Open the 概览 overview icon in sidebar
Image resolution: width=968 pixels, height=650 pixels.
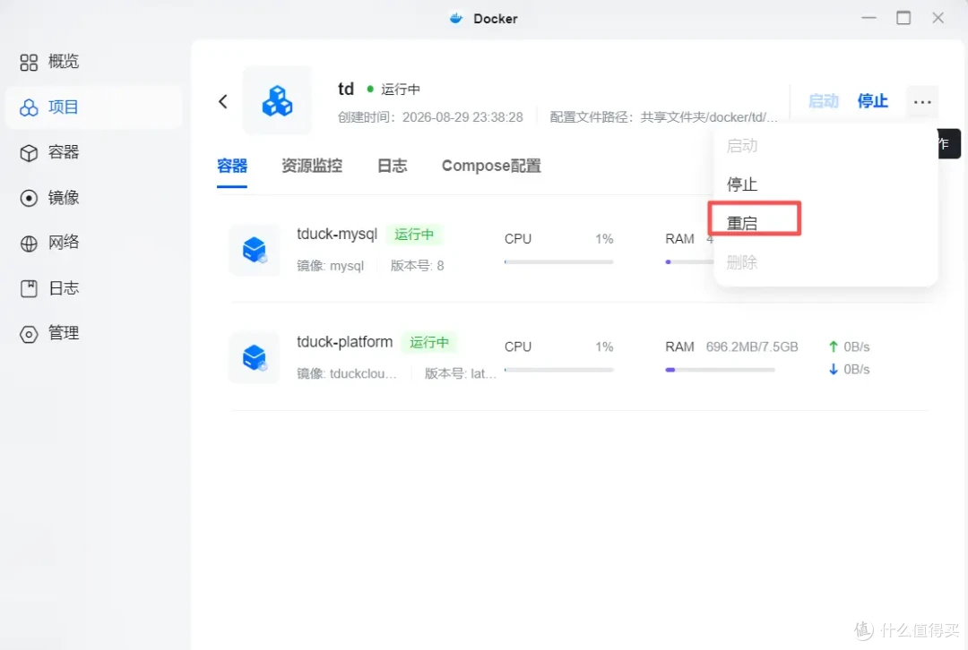29,62
